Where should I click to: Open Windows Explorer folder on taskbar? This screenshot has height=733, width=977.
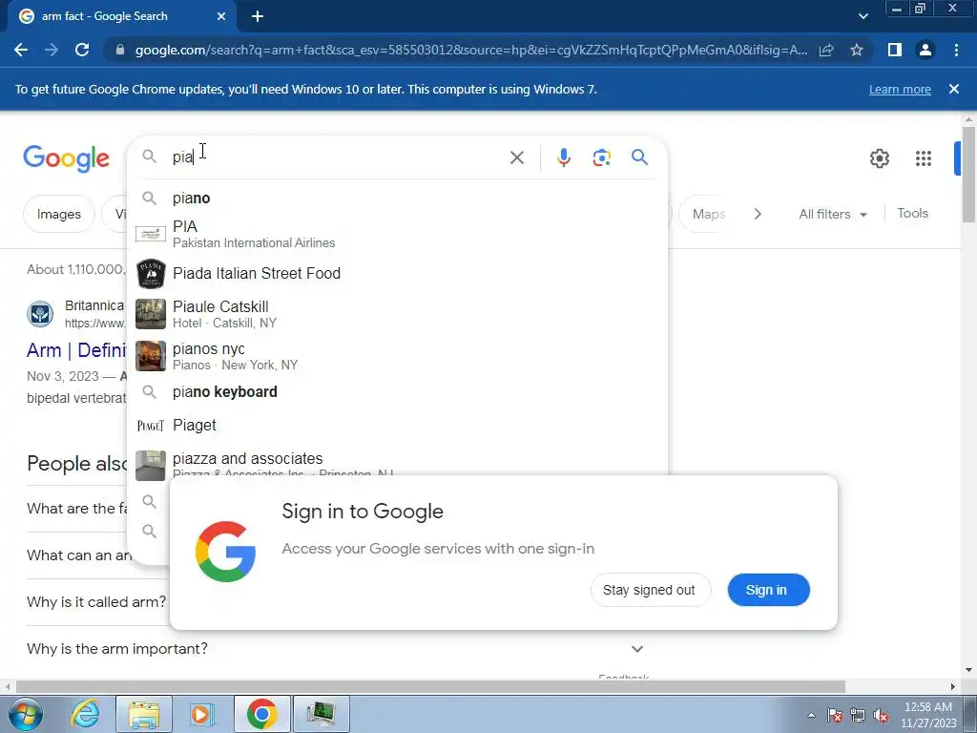tap(144, 714)
